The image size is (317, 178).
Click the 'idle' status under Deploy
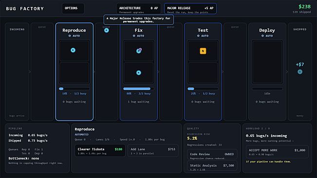pyautogui.click(x=267, y=94)
